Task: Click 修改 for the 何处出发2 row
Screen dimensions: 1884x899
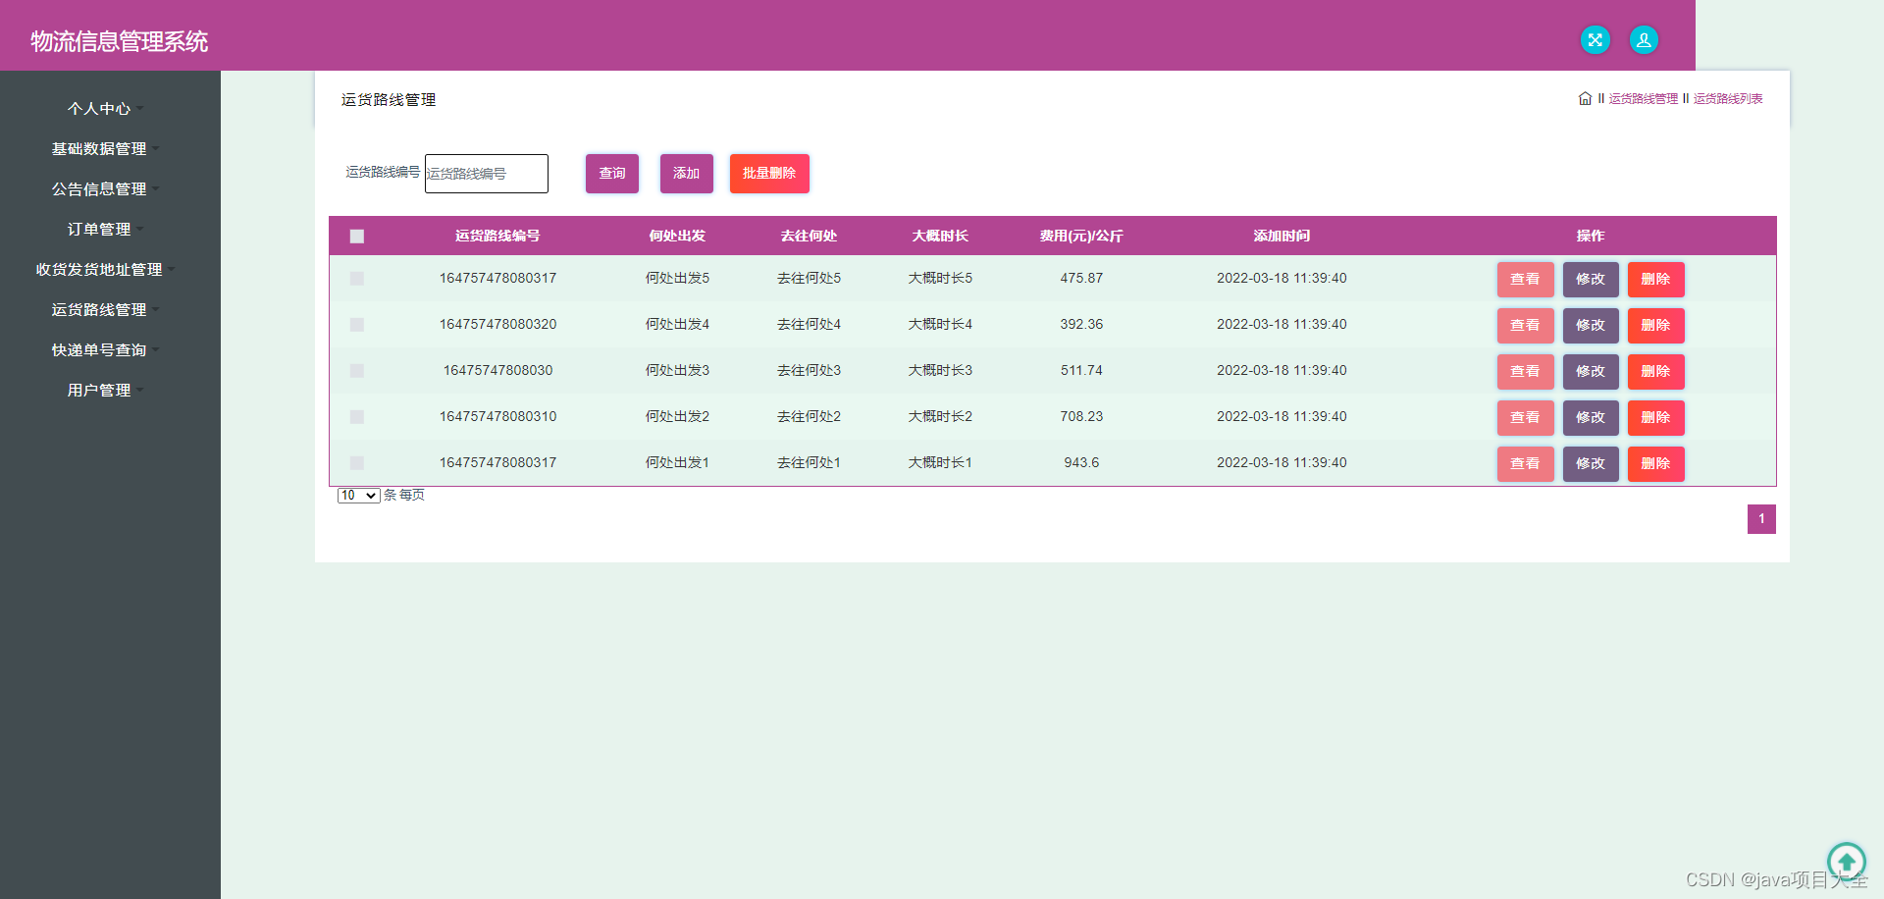Action: (x=1591, y=418)
